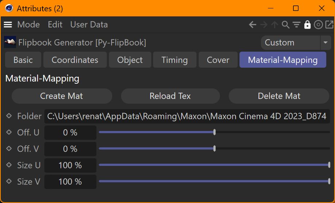The width and height of the screenshot is (335, 203).
Task: Click the Off. U value field
Action: 70,132
